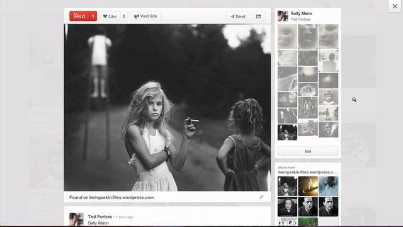This screenshot has width=403, height=227.
Task: Open the baby portrait thumbnail in board
Action: (329, 97)
